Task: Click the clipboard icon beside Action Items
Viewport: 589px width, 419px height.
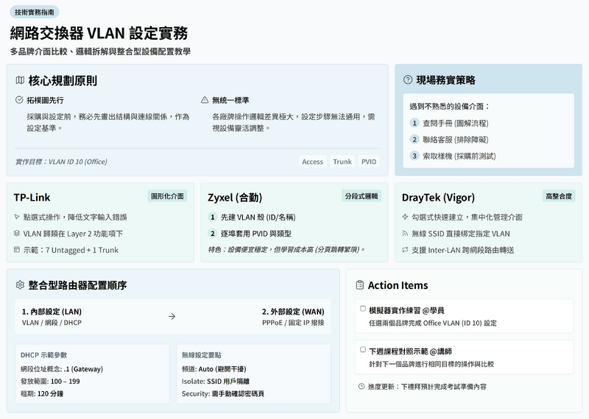Action: pyautogui.click(x=360, y=285)
